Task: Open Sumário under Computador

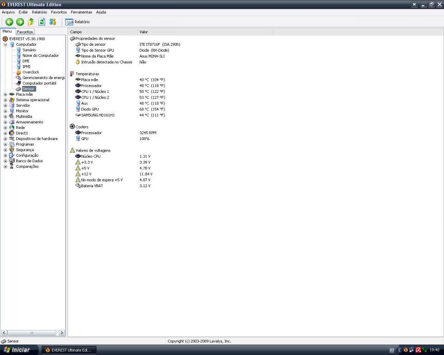Action: 29,50
